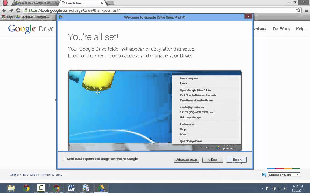
Task: Open the Download link in page header
Action: click(260, 29)
